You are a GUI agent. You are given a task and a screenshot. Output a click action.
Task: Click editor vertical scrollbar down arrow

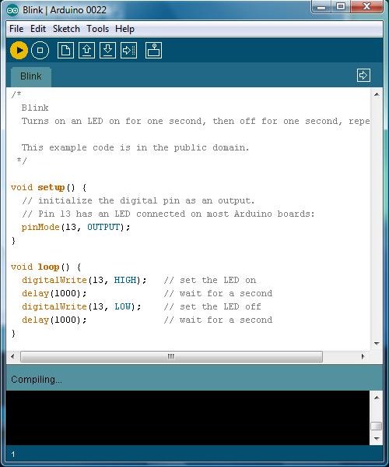click(x=377, y=343)
